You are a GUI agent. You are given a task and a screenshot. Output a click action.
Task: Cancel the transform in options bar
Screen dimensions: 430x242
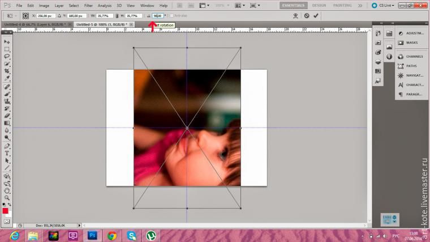tap(306, 16)
